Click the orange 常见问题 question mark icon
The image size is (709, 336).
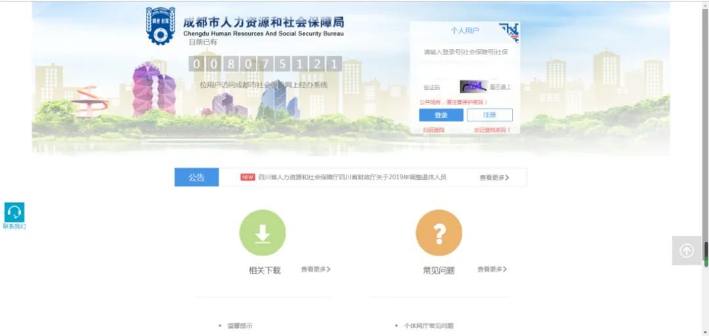point(439,233)
